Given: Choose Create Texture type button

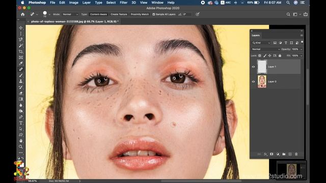Looking at the screenshot, I should [x=119, y=14].
